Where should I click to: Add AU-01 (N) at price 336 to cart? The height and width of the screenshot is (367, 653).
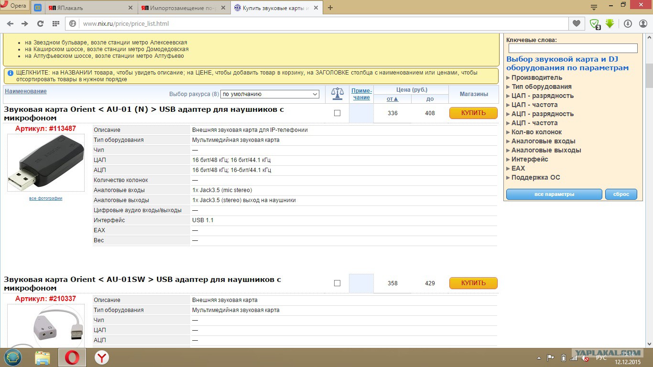click(392, 113)
